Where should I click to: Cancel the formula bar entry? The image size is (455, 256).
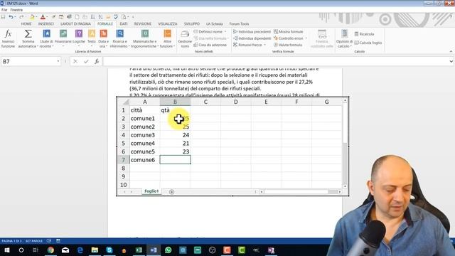click(x=75, y=61)
